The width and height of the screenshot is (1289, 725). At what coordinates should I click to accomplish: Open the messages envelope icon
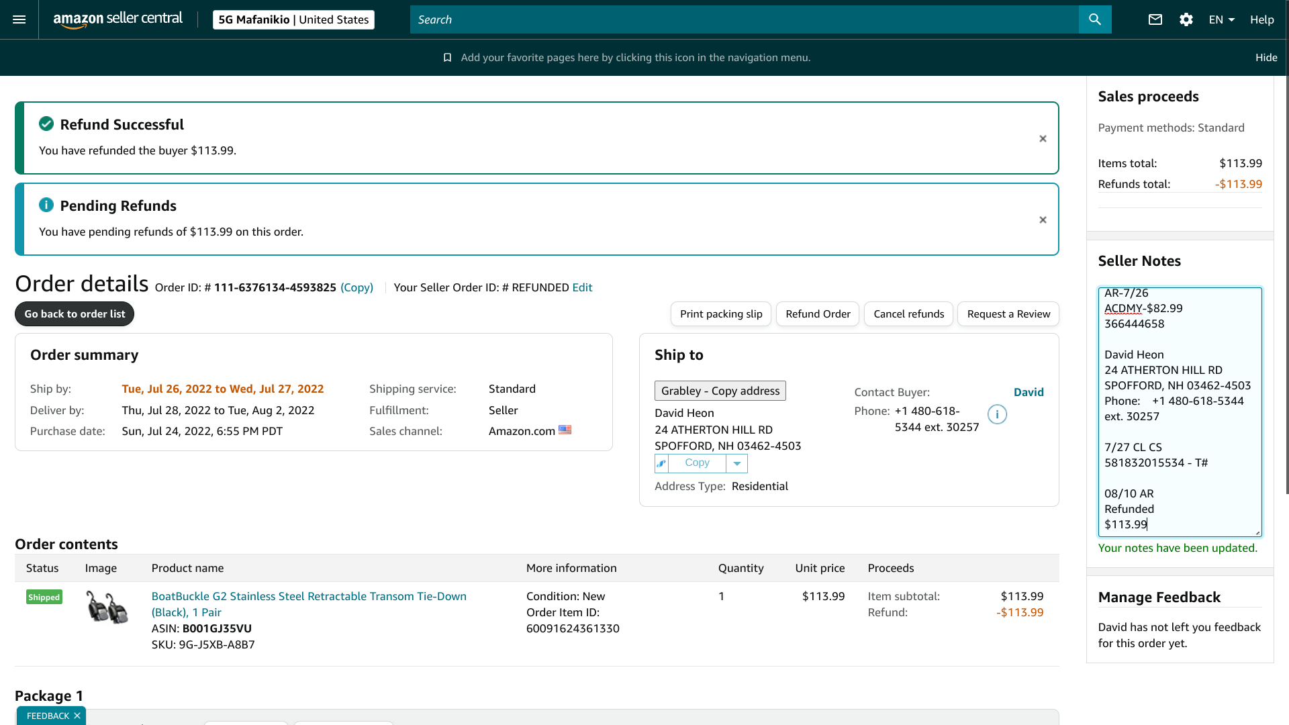tap(1155, 19)
